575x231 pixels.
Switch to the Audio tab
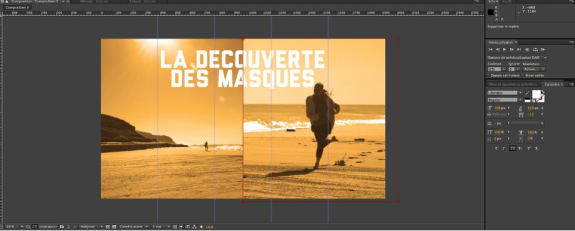[507, 1]
